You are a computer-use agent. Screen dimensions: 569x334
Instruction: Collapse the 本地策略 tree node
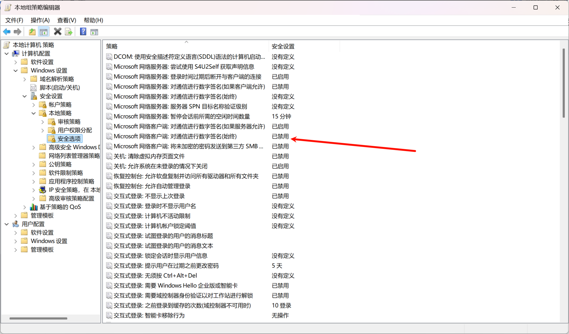pos(34,113)
